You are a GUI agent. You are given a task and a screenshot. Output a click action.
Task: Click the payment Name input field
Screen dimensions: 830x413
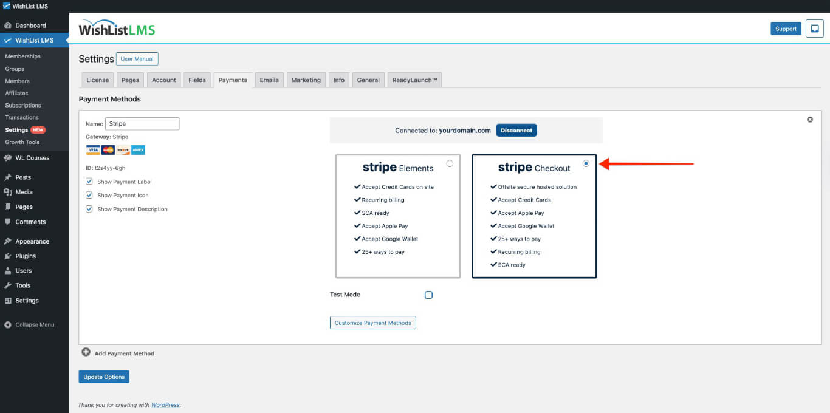[142, 124]
